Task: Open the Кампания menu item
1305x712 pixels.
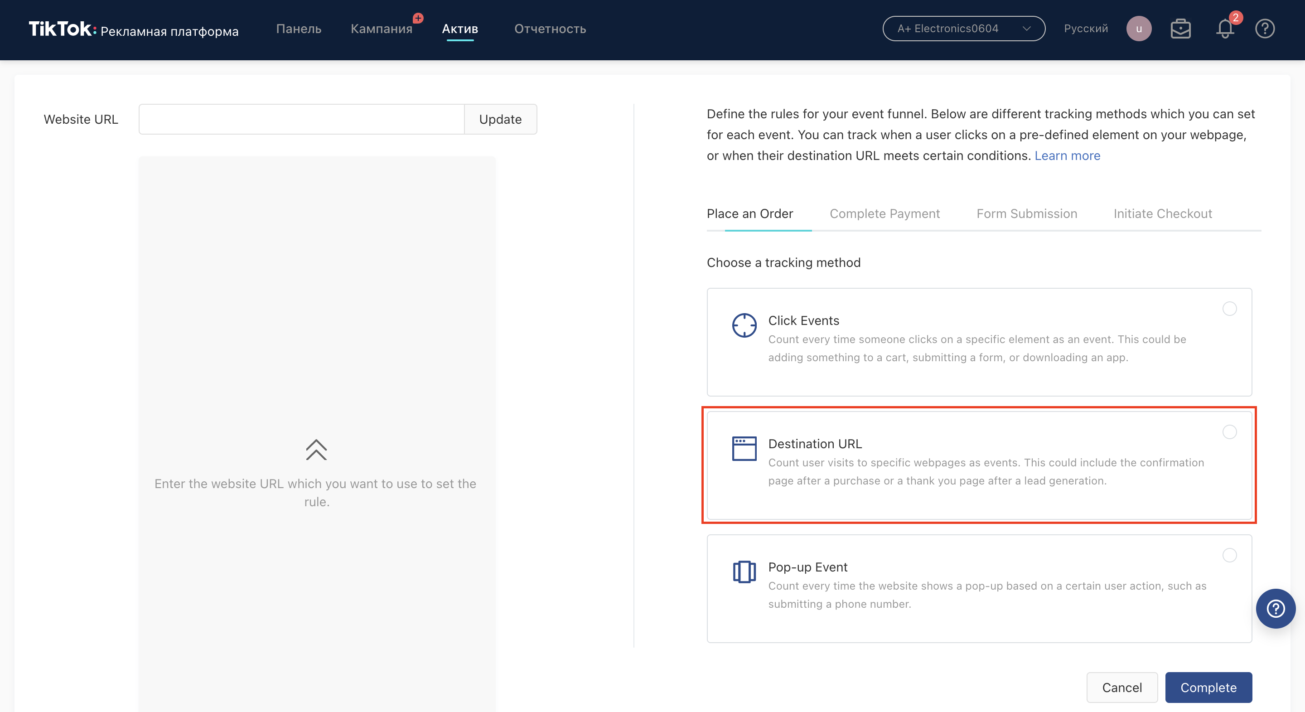Action: tap(381, 29)
